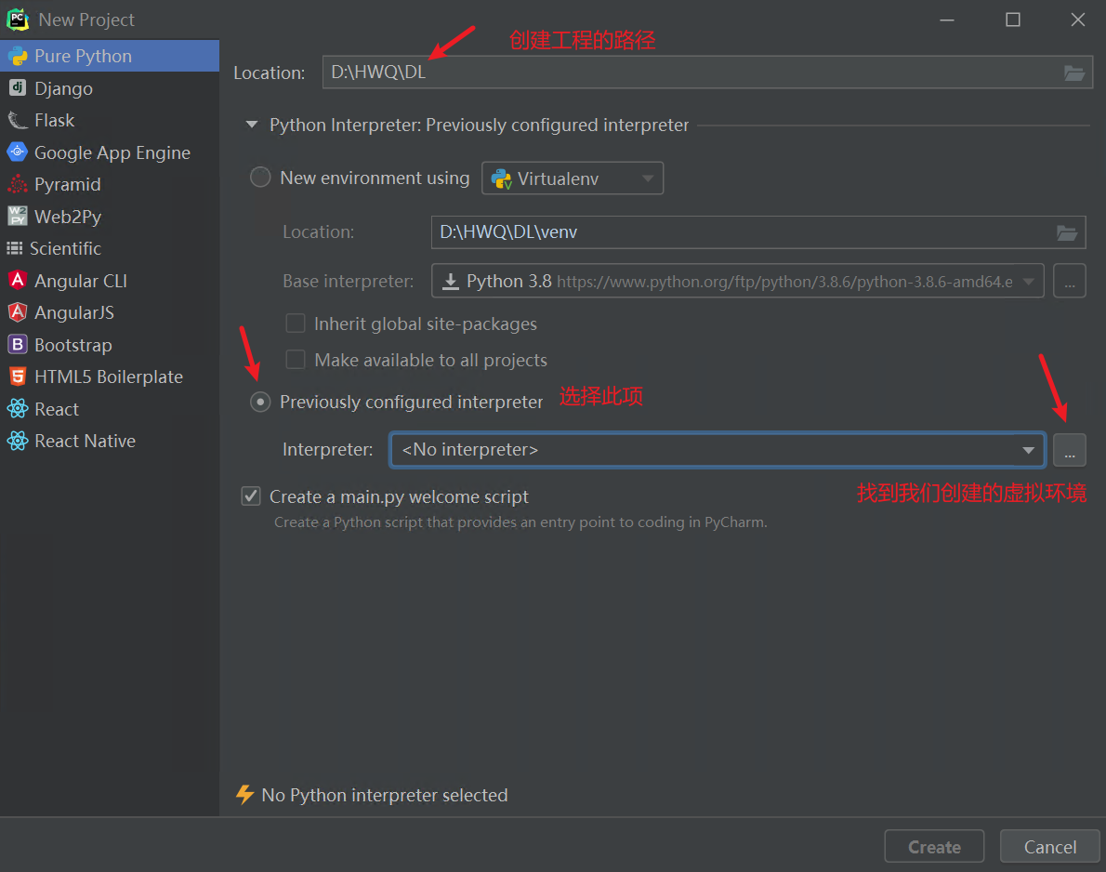Click the Google App Engine icon
This screenshot has height=872, width=1106.
pyautogui.click(x=17, y=152)
